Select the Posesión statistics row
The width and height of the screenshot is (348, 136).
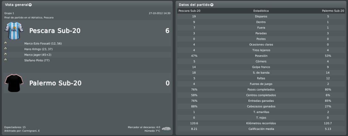tap(261, 56)
